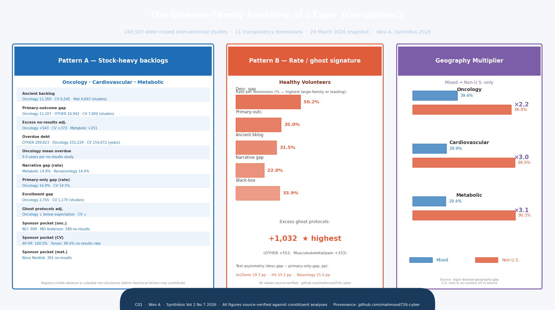Screen dimensions: 555x310
Task: Click the Metabolic Non-U.S. 90.3% bar
Action: pos(464,215)
